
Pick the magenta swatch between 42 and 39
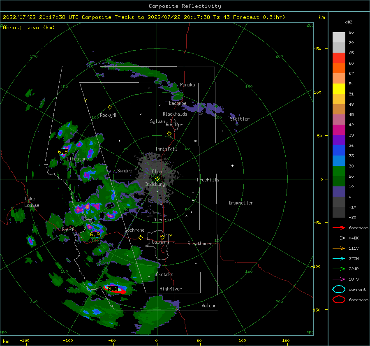pyautogui.click(x=339, y=130)
